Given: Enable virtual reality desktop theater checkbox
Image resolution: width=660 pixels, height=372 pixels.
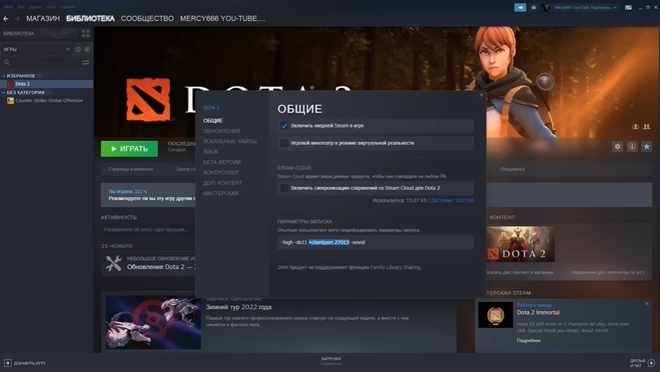Looking at the screenshot, I should pyautogui.click(x=284, y=143).
